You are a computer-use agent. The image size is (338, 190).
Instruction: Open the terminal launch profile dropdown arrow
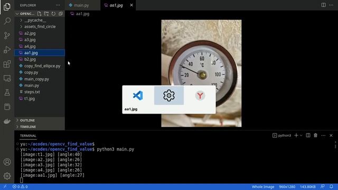click(x=301, y=135)
